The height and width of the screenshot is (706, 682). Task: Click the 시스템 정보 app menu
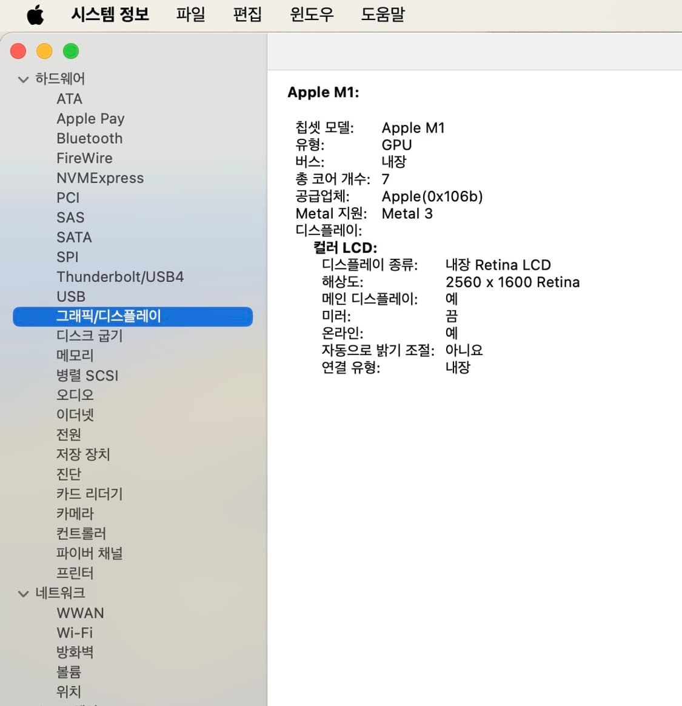[x=110, y=14]
